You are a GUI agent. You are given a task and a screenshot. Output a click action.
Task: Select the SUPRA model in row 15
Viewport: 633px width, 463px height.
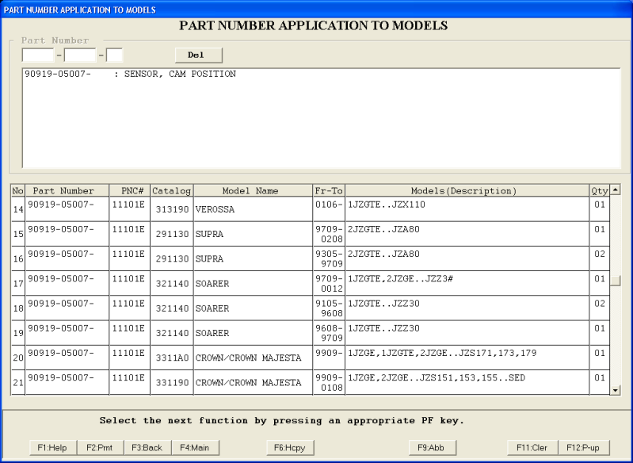pos(253,234)
